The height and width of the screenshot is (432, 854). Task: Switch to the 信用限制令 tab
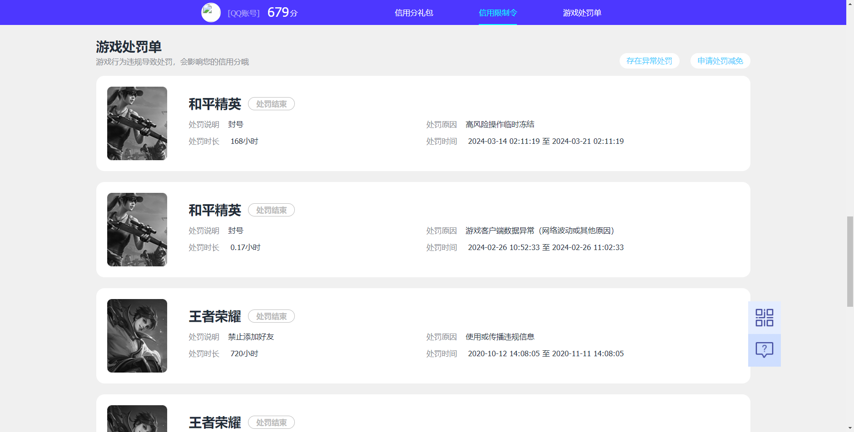tap(498, 13)
